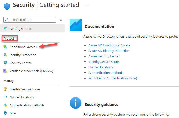Open the ellipsis more options menu
Image resolution: width=179 pixels, height=118 pixels.
[87, 5]
